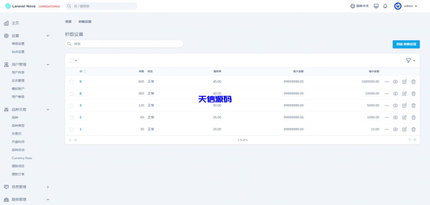
Task: Check the box for row ID 8
Action: click(71, 94)
